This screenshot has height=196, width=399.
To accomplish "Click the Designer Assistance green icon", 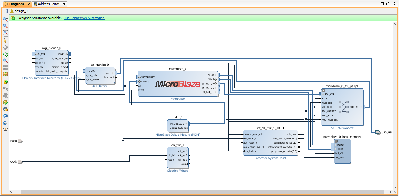I will click(13, 18).
